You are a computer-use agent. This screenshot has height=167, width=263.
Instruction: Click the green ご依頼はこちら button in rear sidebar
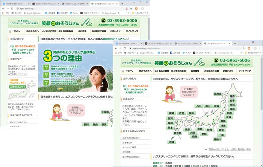pyautogui.click(x=15, y=87)
